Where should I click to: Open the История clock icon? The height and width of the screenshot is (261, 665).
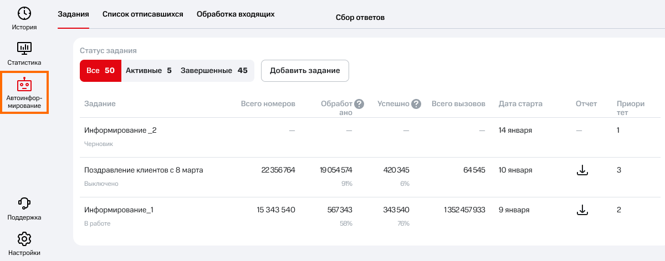coord(24,13)
